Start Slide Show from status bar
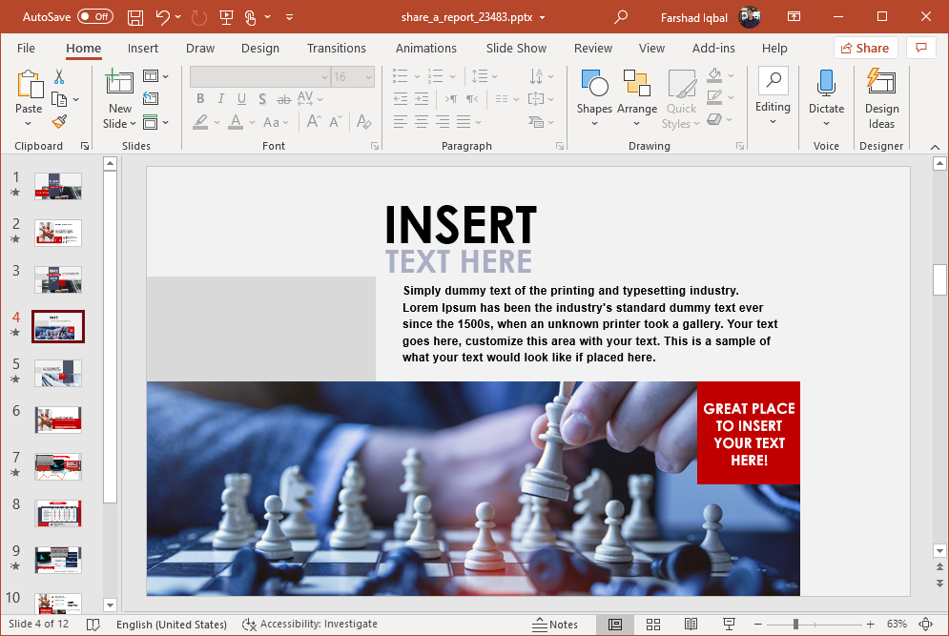The height and width of the screenshot is (636, 949). (x=729, y=625)
